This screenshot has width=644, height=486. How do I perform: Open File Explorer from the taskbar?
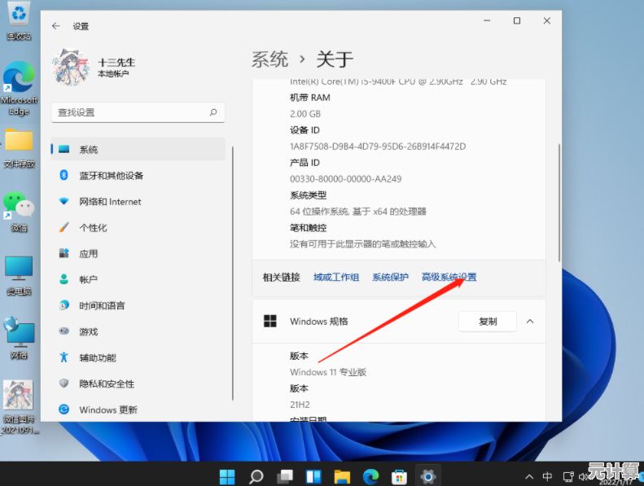(342, 476)
